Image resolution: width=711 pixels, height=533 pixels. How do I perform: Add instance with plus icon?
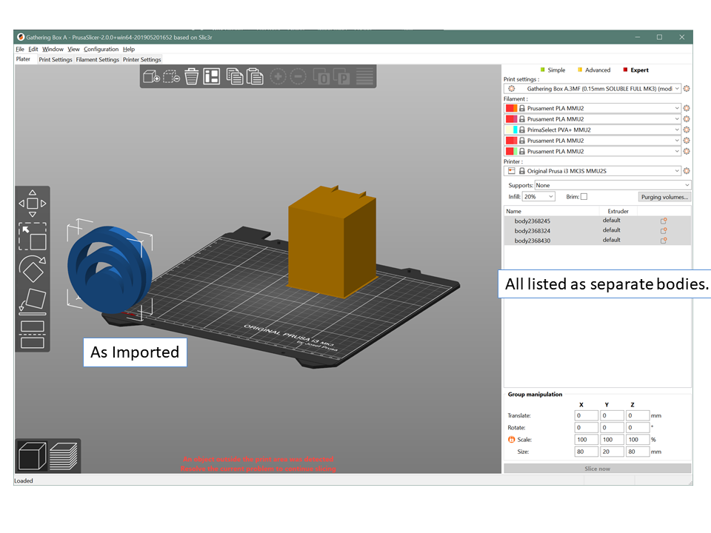pos(278,76)
